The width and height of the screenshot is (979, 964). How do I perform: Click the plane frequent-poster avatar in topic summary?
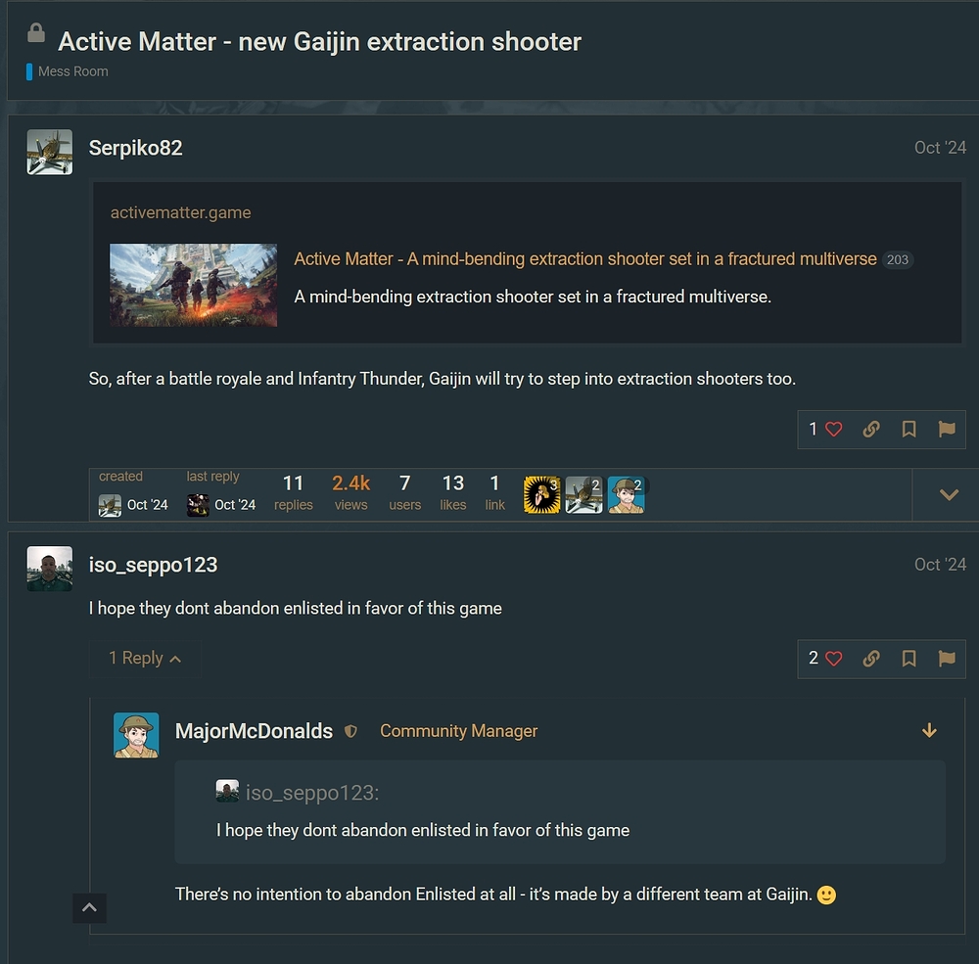click(x=583, y=495)
